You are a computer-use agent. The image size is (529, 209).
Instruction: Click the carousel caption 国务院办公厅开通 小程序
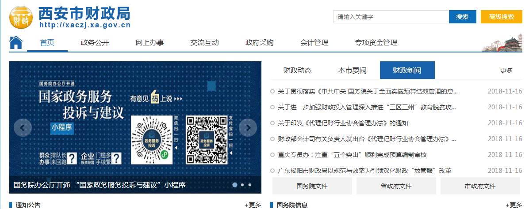pyautogui.click(x=100, y=185)
